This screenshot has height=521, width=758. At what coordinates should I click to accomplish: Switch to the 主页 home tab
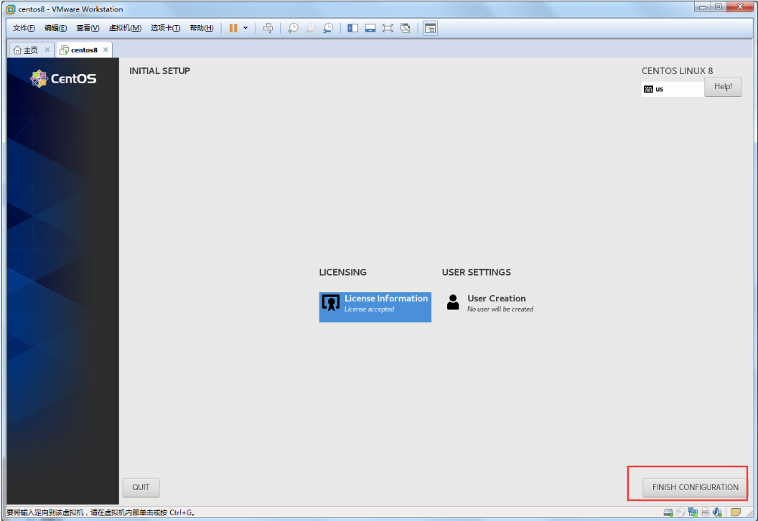tap(26, 50)
